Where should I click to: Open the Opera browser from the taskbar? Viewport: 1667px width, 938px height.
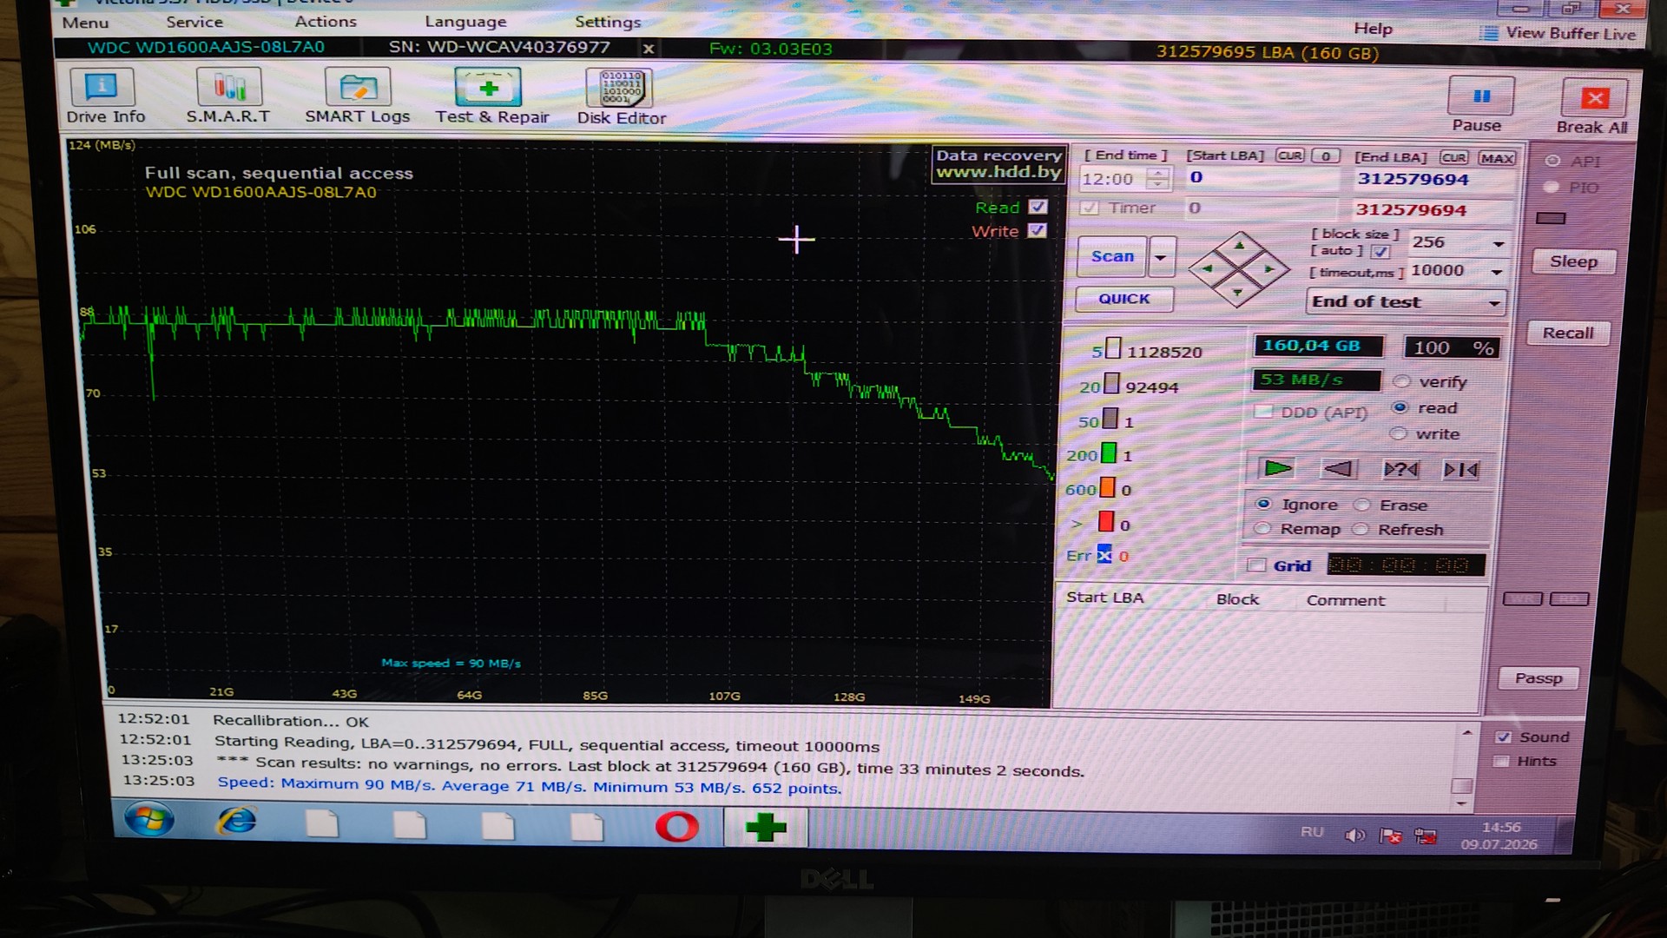[x=676, y=826]
